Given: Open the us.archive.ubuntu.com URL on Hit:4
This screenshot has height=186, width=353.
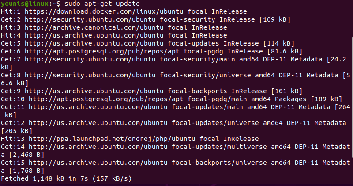Looking at the screenshot, I should pyautogui.click(x=85, y=35).
